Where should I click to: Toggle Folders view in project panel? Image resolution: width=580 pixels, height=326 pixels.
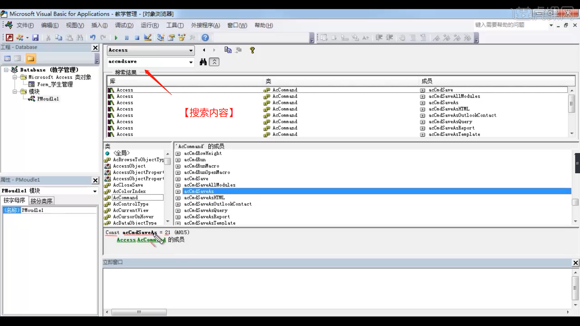tap(31, 58)
